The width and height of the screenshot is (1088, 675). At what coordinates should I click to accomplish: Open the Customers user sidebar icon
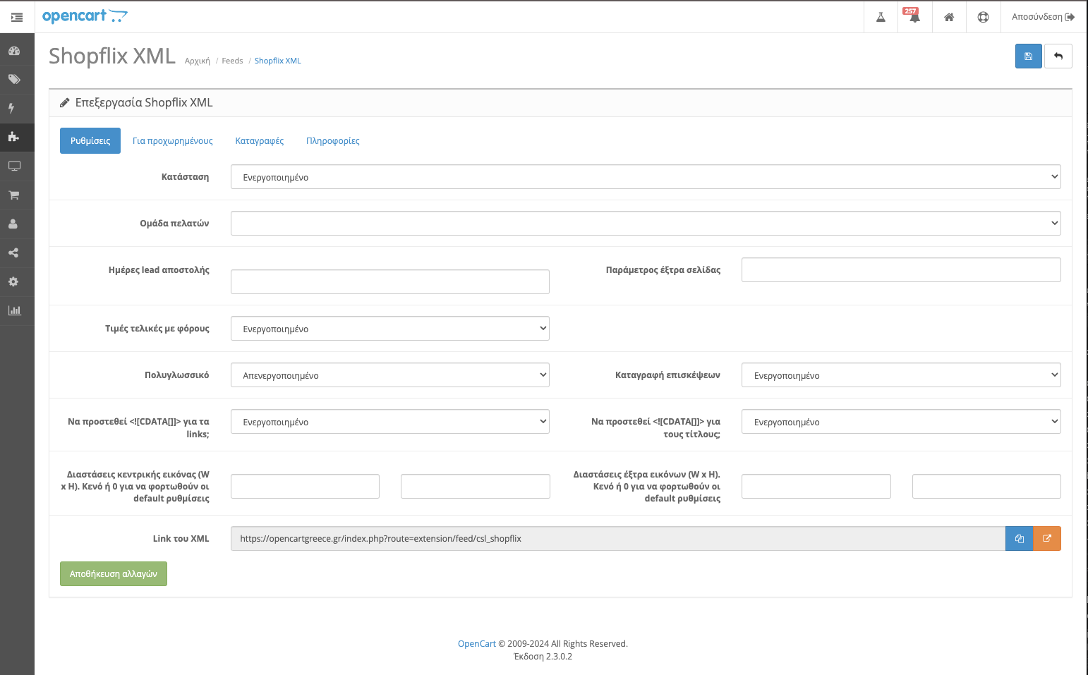pyautogui.click(x=13, y=224)
